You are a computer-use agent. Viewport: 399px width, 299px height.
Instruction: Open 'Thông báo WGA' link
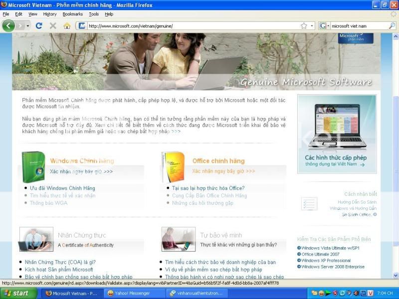tap(48, 203)
